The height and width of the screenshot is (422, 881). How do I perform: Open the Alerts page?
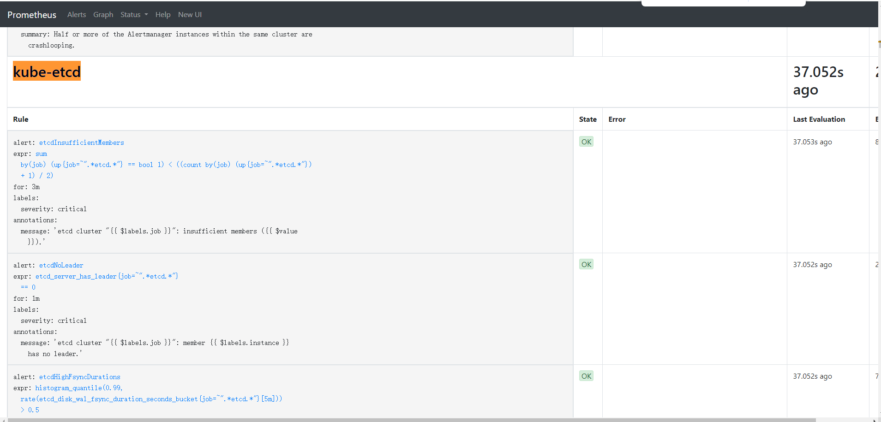tap(77, 15)
